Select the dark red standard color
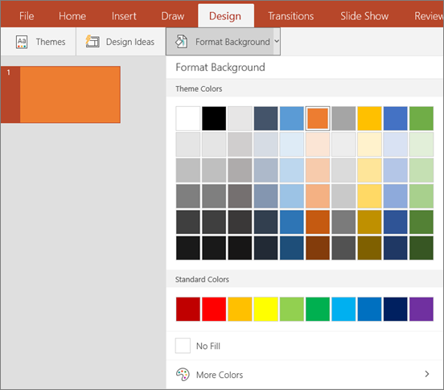The height and width of the screenshot is (390, 444). [187, 309]
